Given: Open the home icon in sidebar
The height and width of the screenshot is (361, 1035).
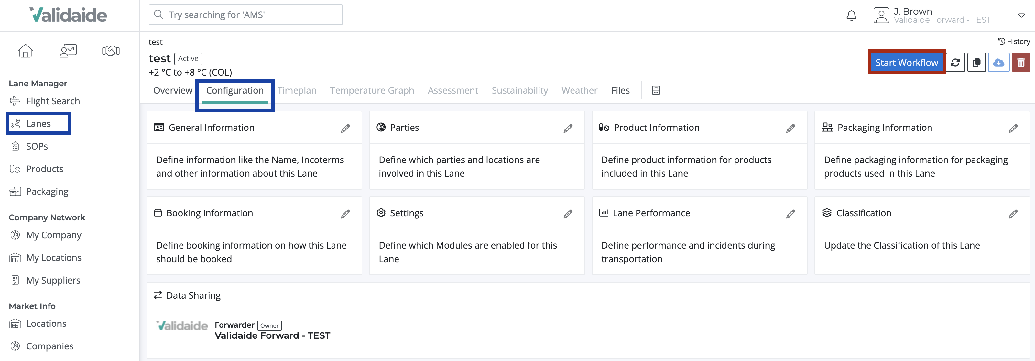Looking at the screenshot, I should 25,51.
